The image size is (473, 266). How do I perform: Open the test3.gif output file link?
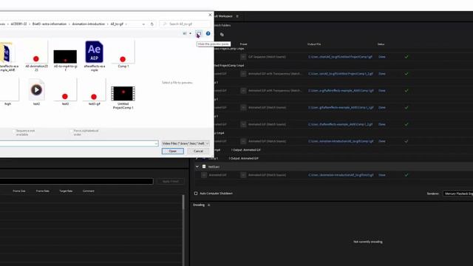click(341, 175)
